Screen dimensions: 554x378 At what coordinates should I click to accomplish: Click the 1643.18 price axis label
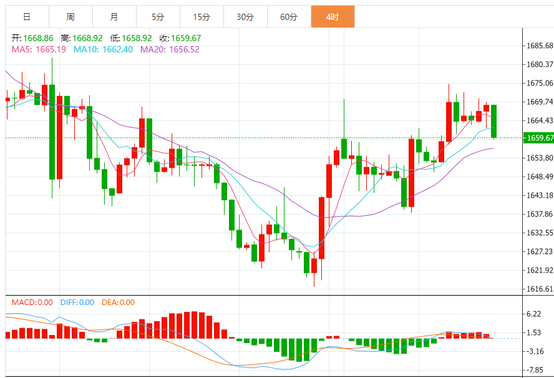[x=540, y=195]
